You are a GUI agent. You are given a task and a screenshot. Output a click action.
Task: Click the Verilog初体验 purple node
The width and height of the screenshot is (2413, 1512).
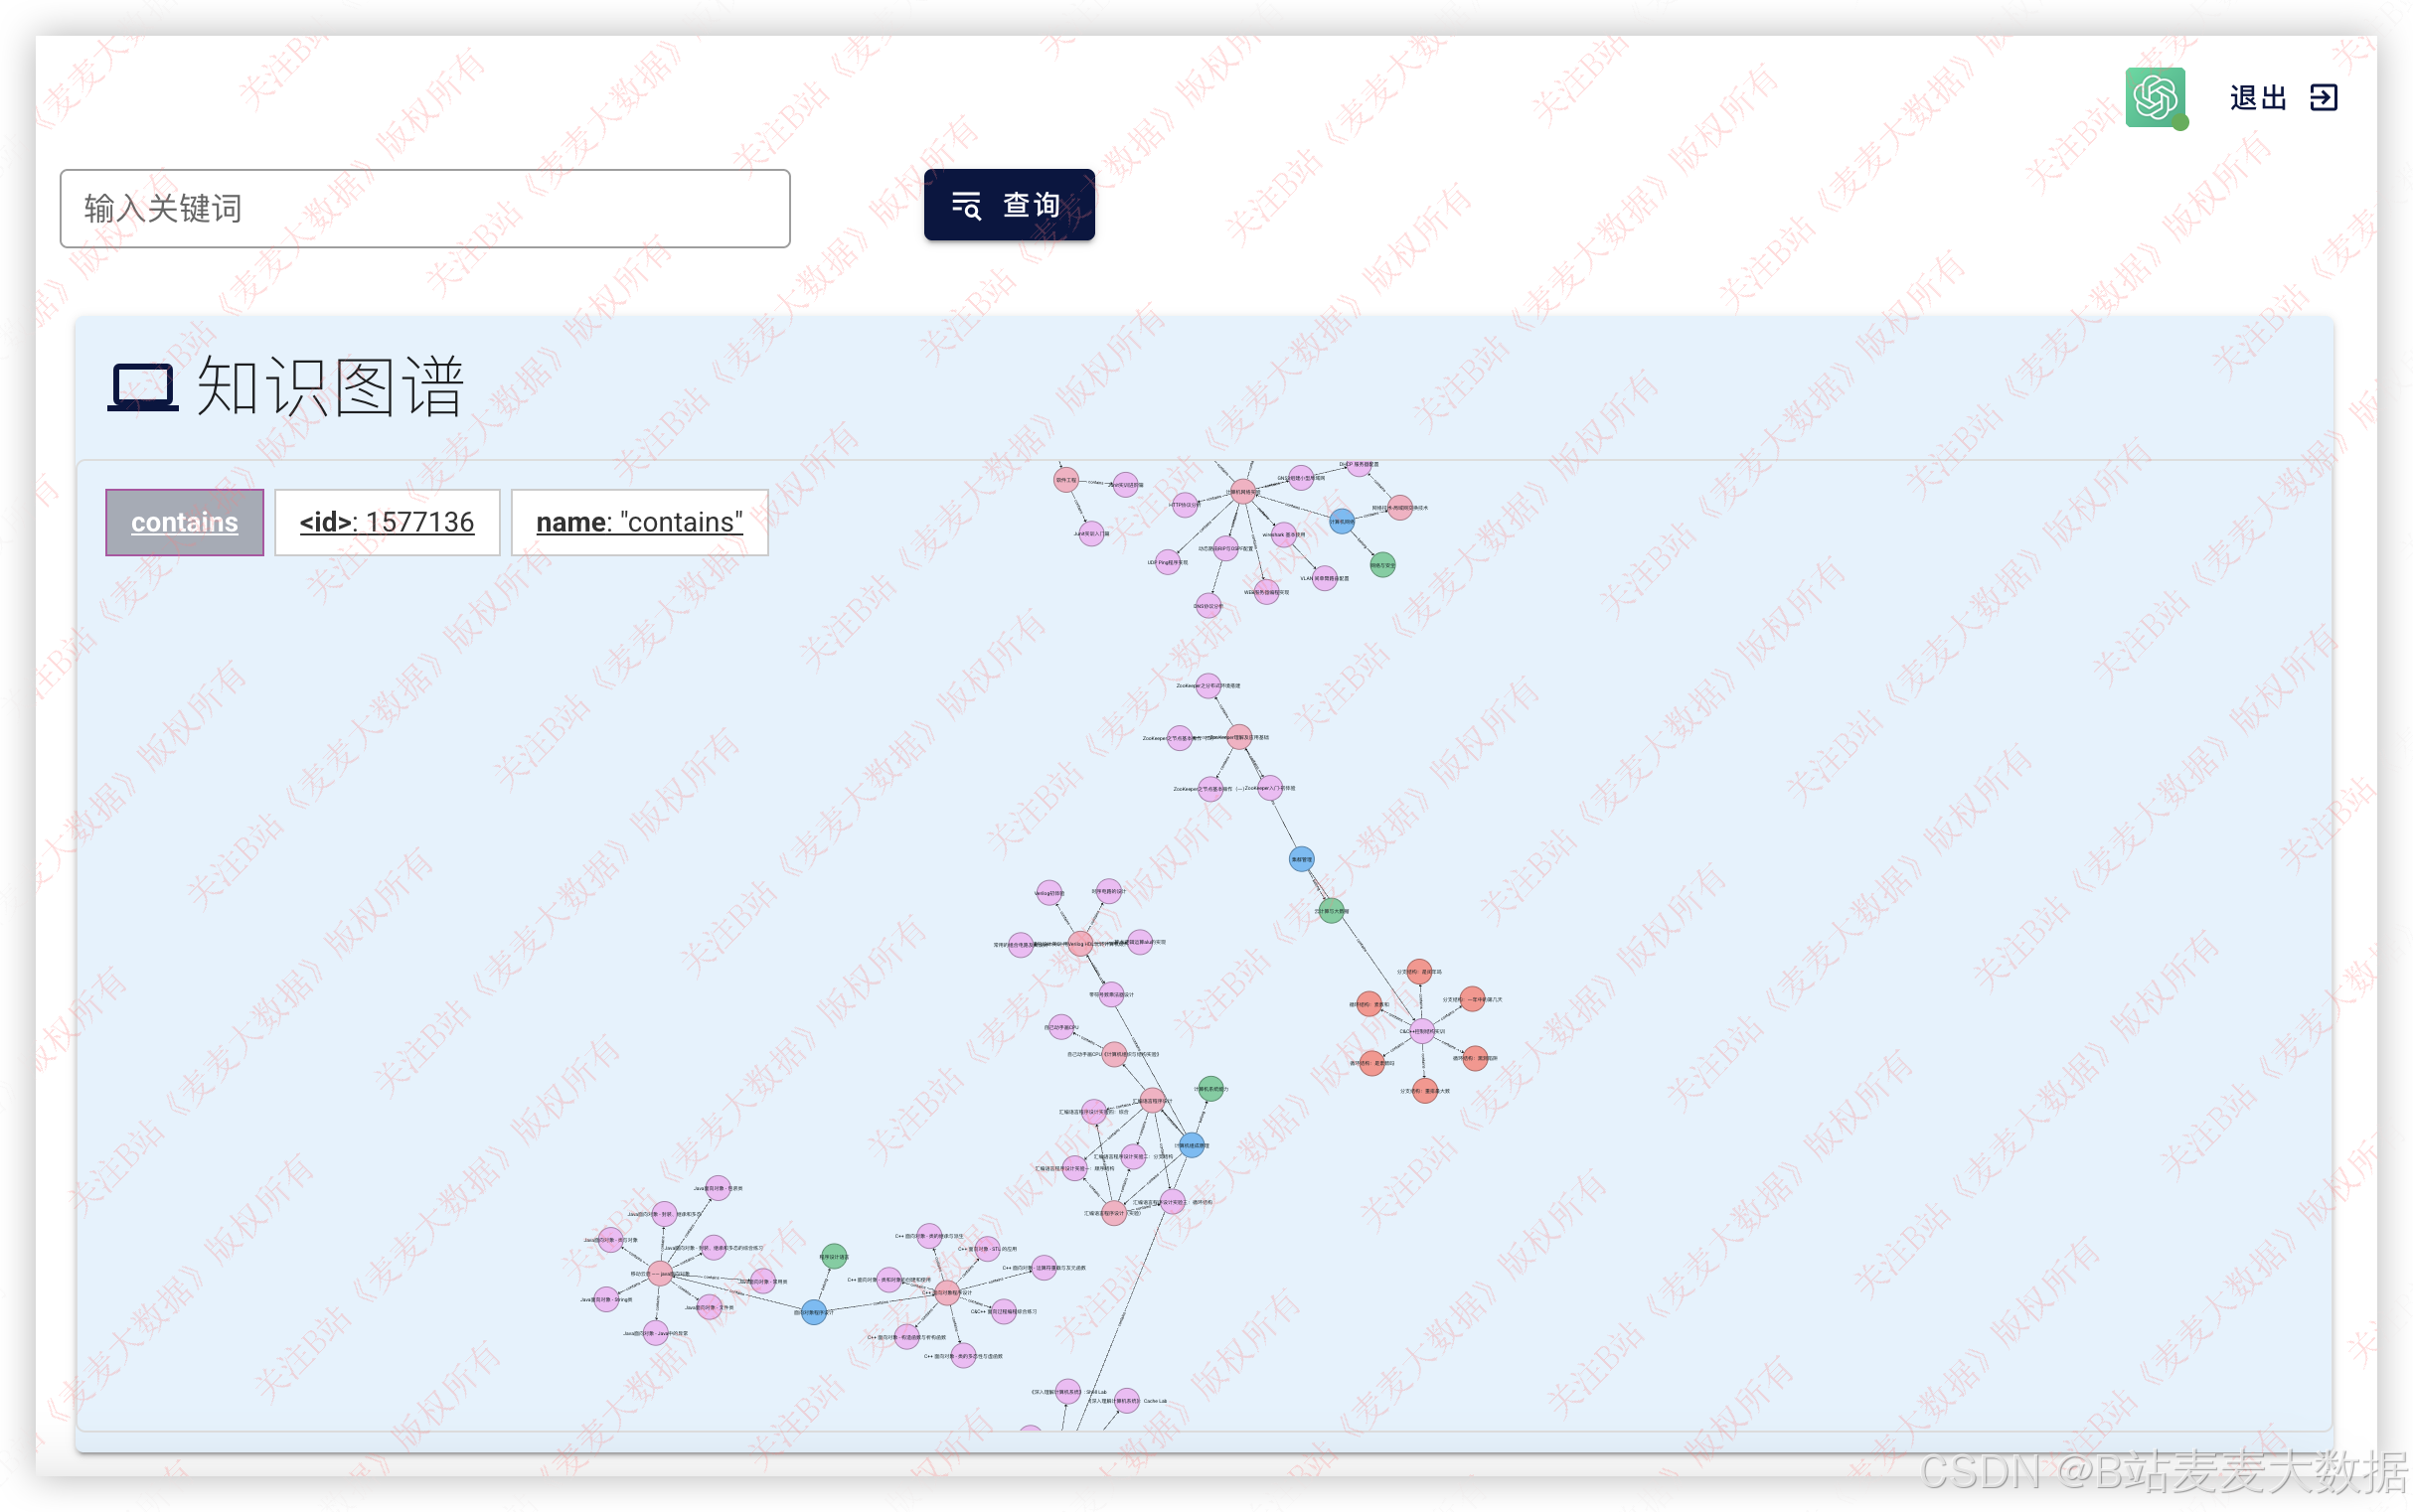click(x=1049, y=893)
